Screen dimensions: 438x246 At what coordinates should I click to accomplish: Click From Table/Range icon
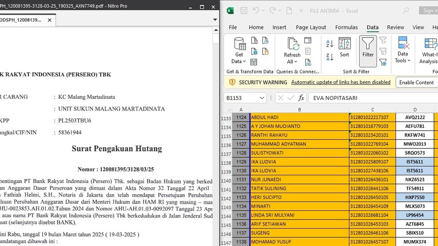(254, 62)
